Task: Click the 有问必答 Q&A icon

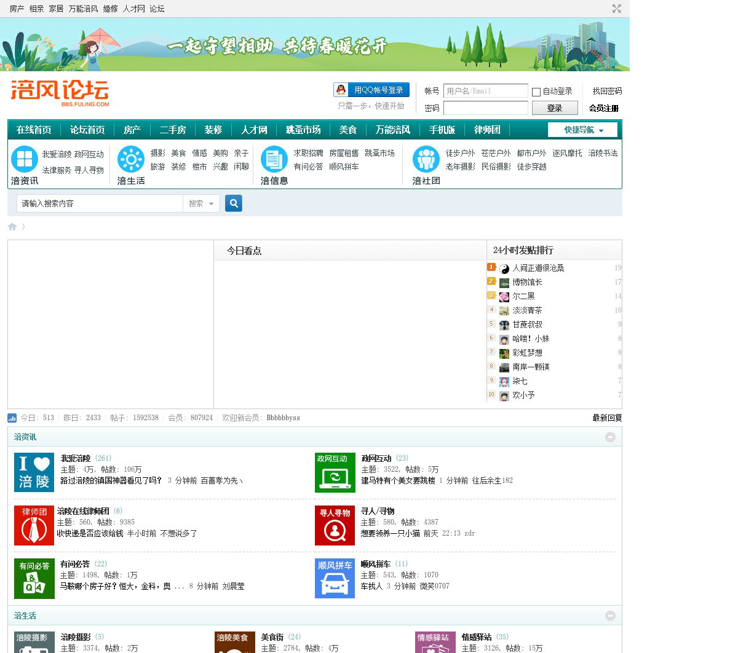Action: 34,578
